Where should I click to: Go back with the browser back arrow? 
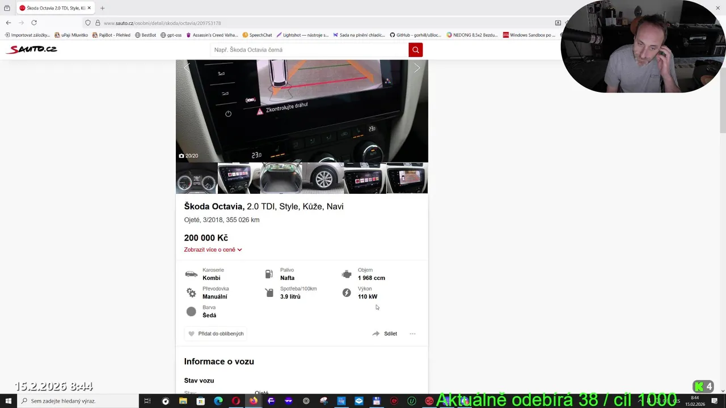click(x=8, y=23)
